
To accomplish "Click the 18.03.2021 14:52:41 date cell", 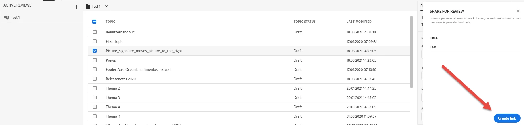I will (x=361, y=79).
